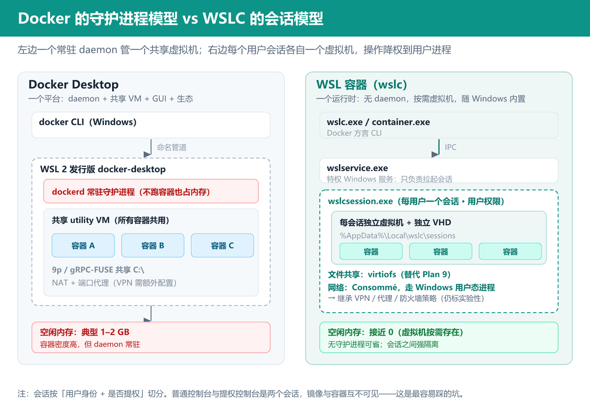Select the text "容器密度高，但 daemon 常驻"

coord(90,344)
